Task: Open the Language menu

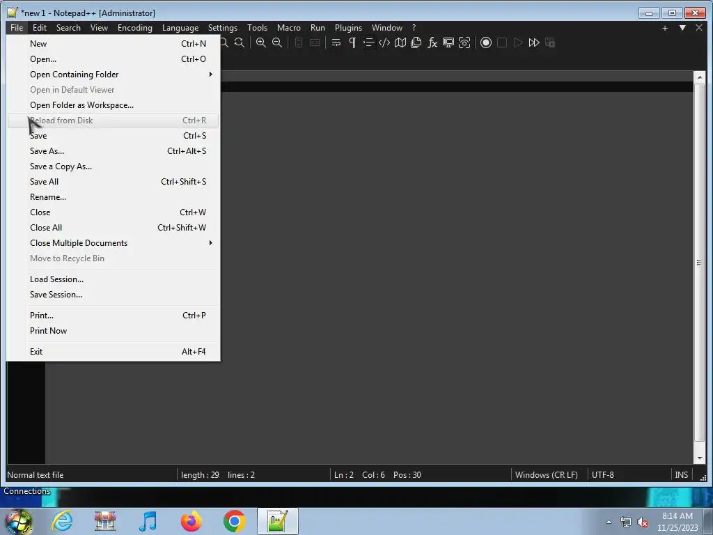Action: coord(180,28)
